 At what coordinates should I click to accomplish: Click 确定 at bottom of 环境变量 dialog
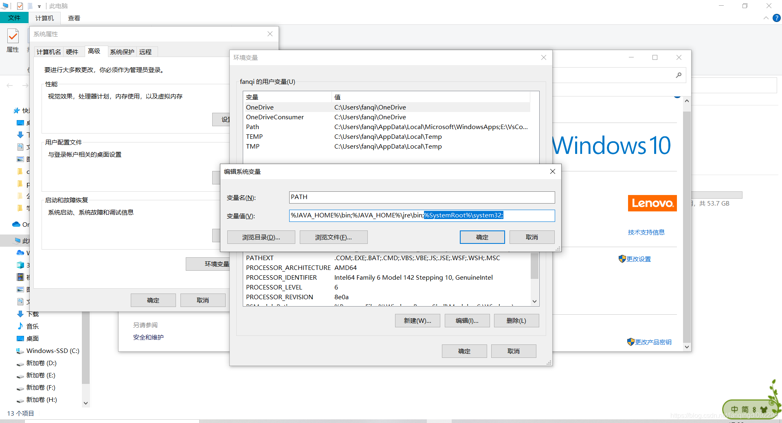[x=464, y=351]
